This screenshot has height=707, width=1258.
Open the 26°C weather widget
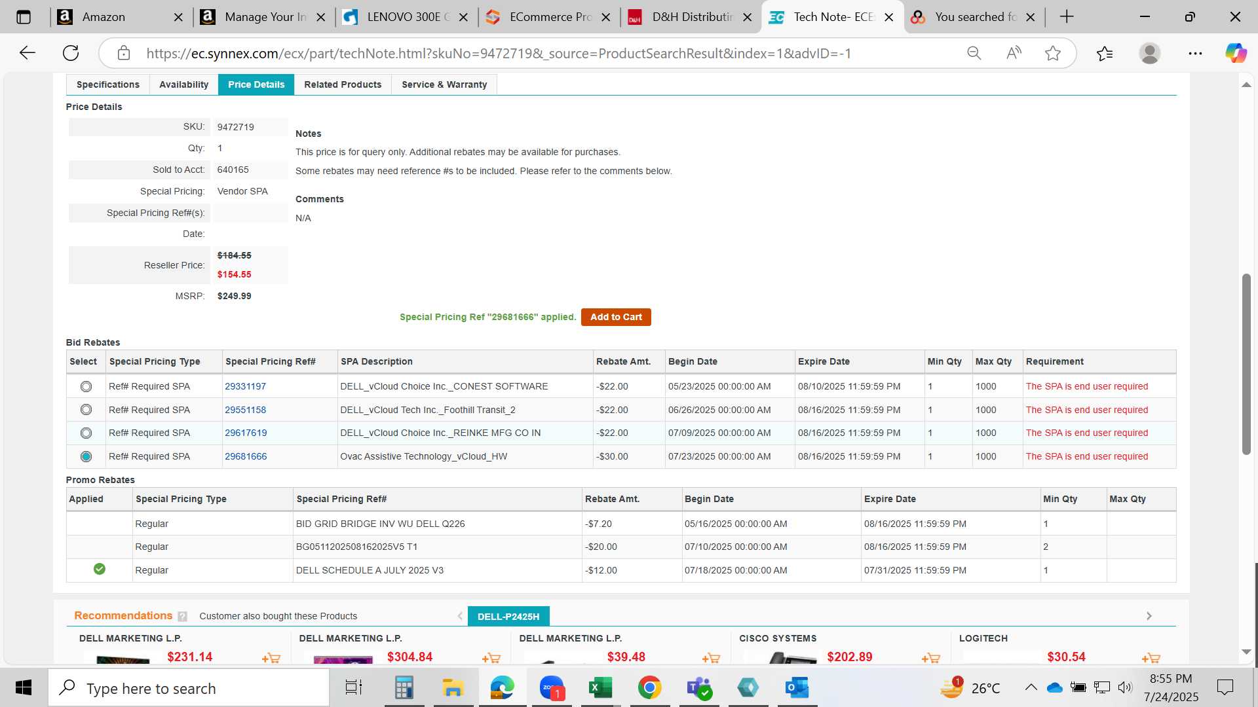[x=970, y=687]
